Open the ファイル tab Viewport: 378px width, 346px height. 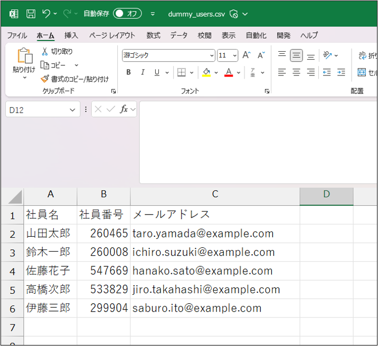(x=17, y=35)
